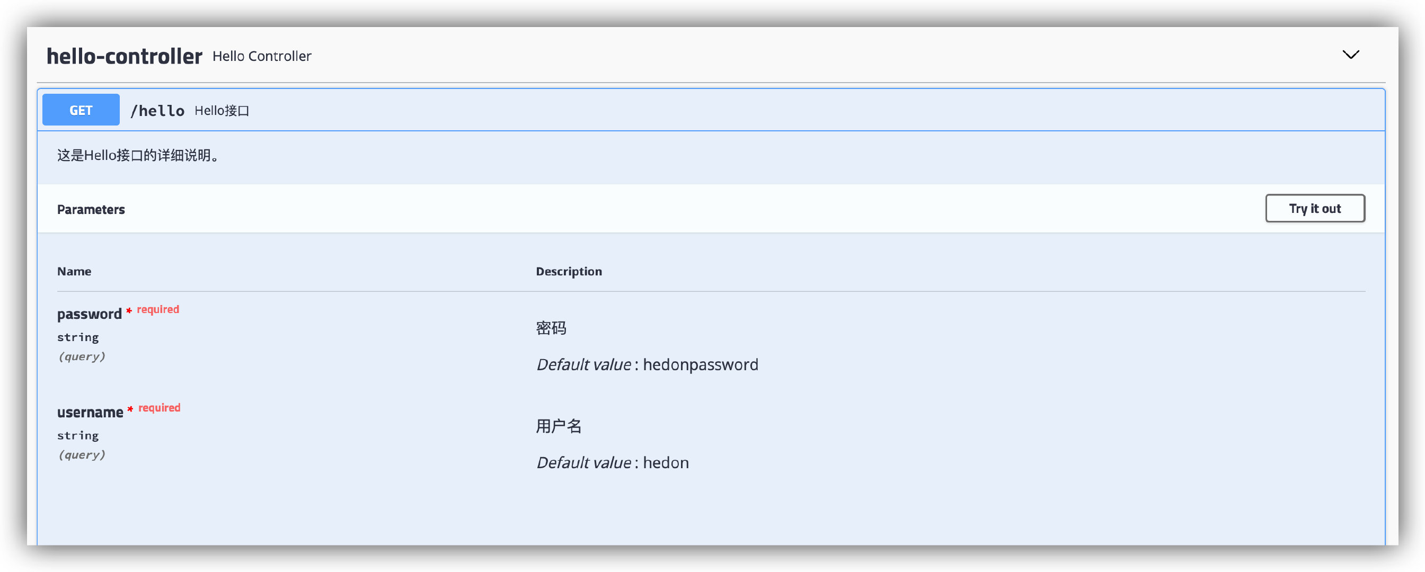The height and width of the screenshot is (572, 1425).
Task: Collapse the hello-controller section chevron
Action: 1350,55
